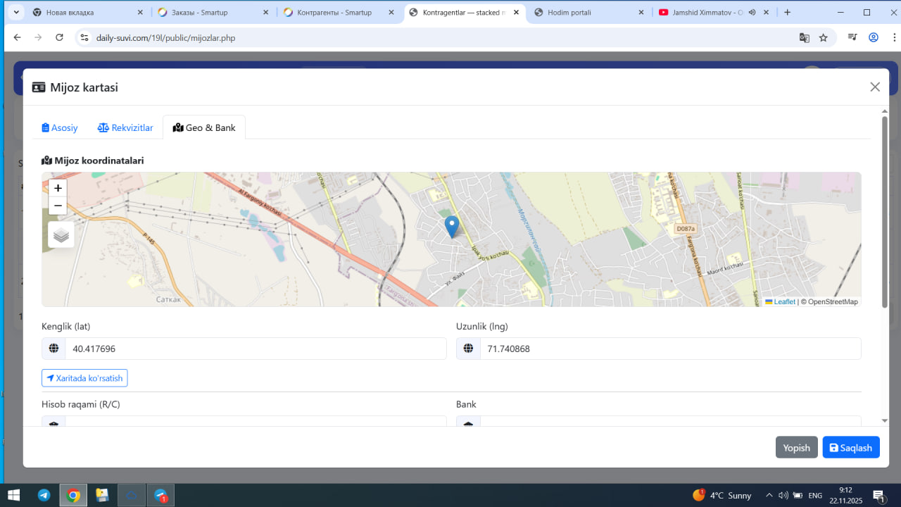The height and width of the screenshot is (507, 901).
Task: Click the Google Translate icon in address bar
Action: 804,38
